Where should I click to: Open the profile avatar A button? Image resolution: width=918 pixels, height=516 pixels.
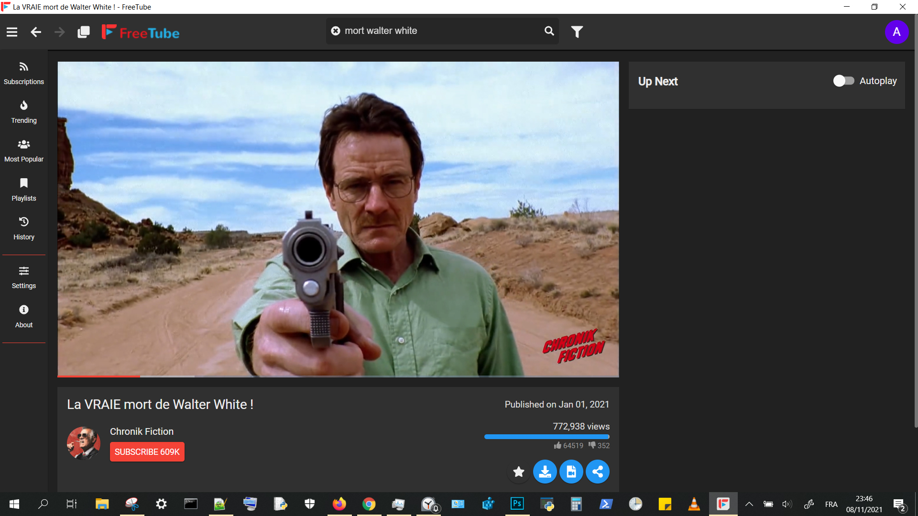tap(896, 32)
